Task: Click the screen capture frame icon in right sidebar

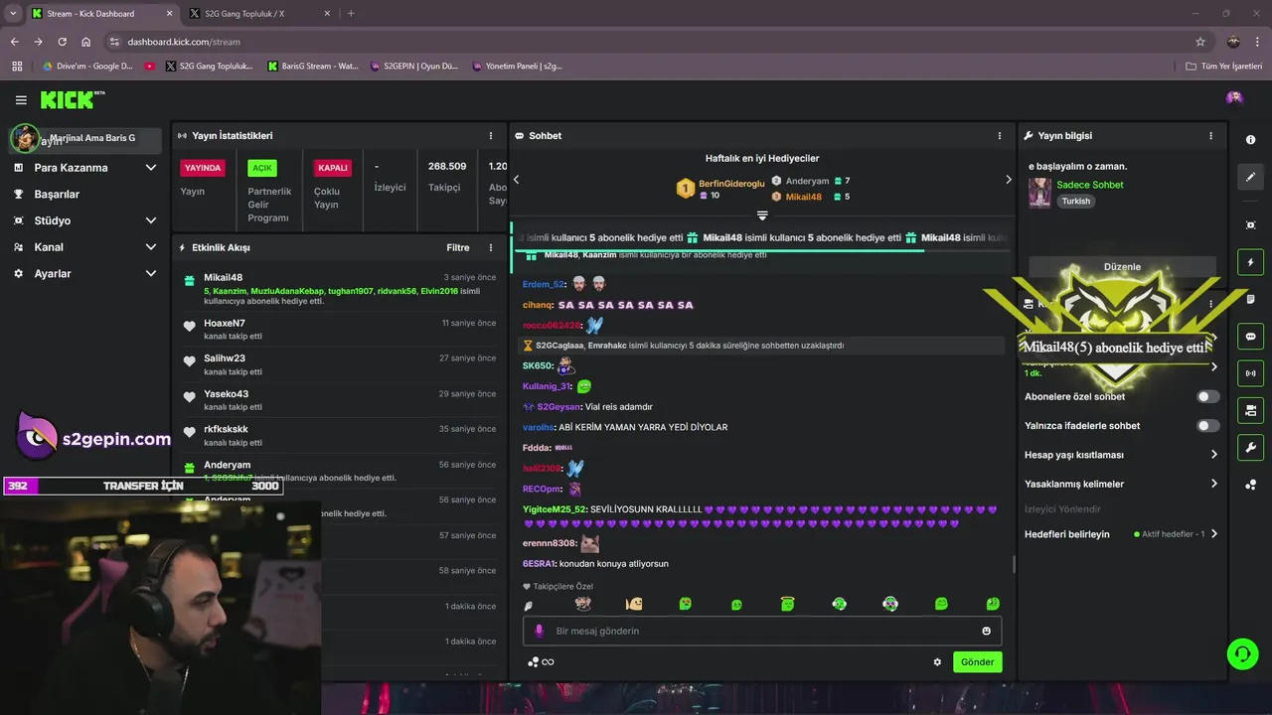Action: click(x=1250, y=225)
